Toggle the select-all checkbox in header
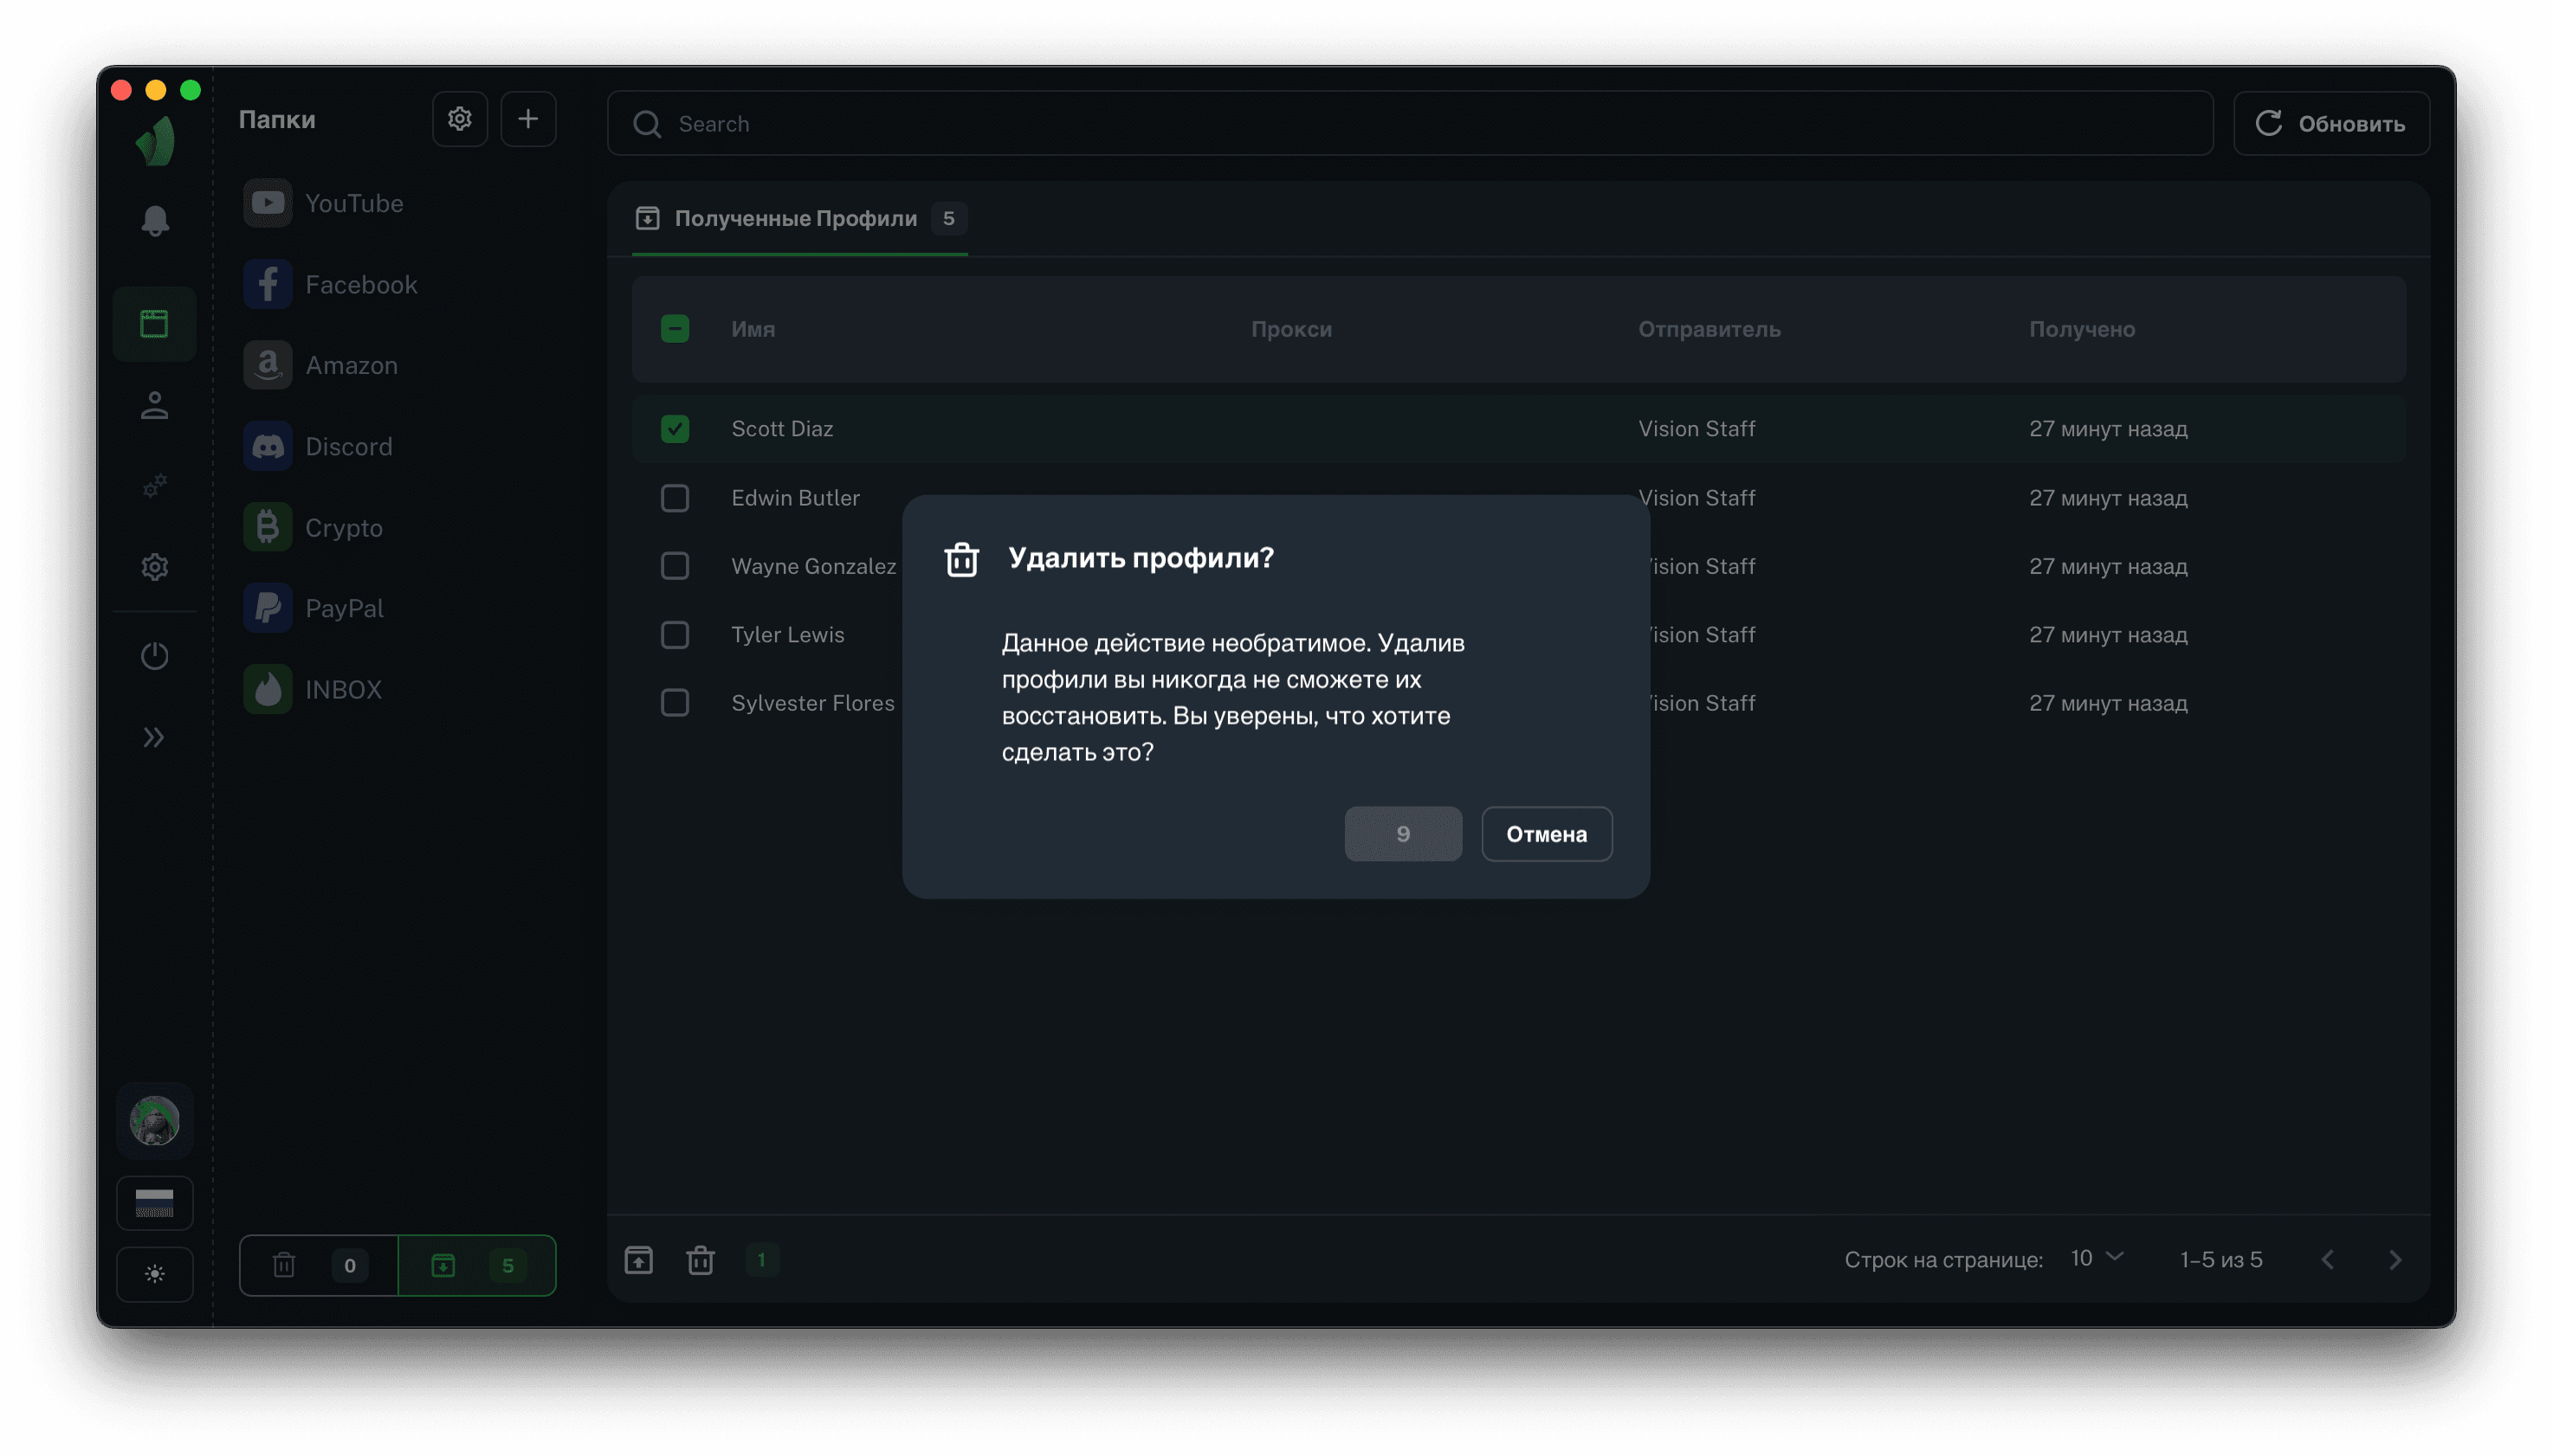 click(x=675, y=329)
